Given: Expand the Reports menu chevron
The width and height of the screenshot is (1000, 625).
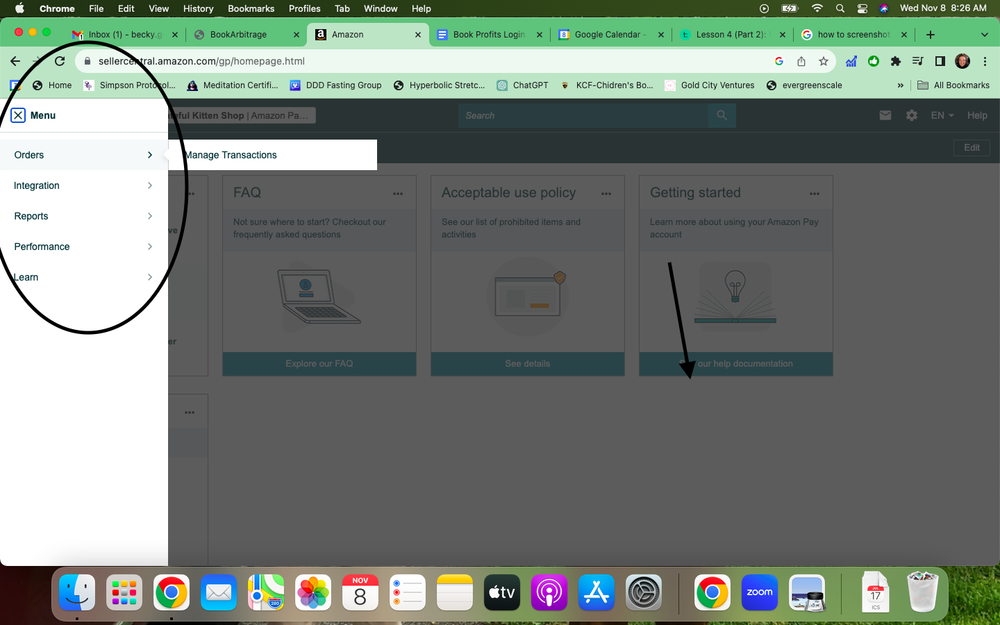Looking at the screenshot, I should 150,216.
